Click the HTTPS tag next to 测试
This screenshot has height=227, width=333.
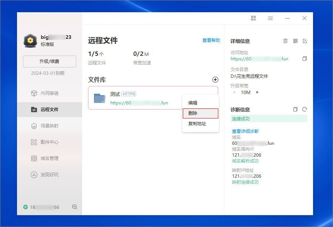(x=129, y=94)
